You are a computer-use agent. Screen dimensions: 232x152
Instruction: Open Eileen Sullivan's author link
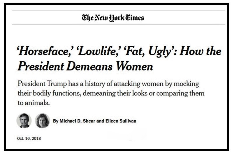tap(119, 121)
